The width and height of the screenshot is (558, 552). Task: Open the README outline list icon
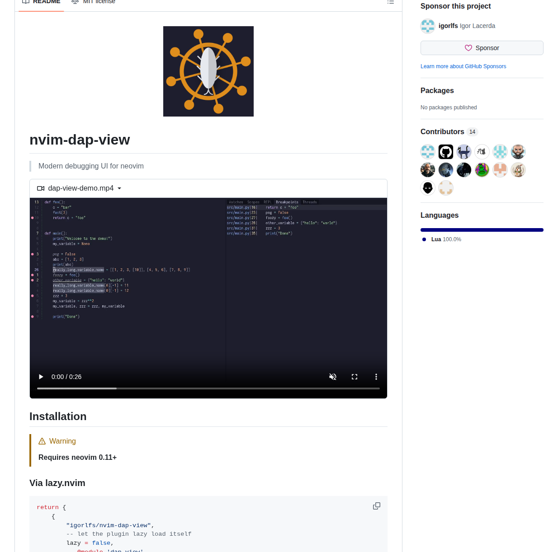391,2
